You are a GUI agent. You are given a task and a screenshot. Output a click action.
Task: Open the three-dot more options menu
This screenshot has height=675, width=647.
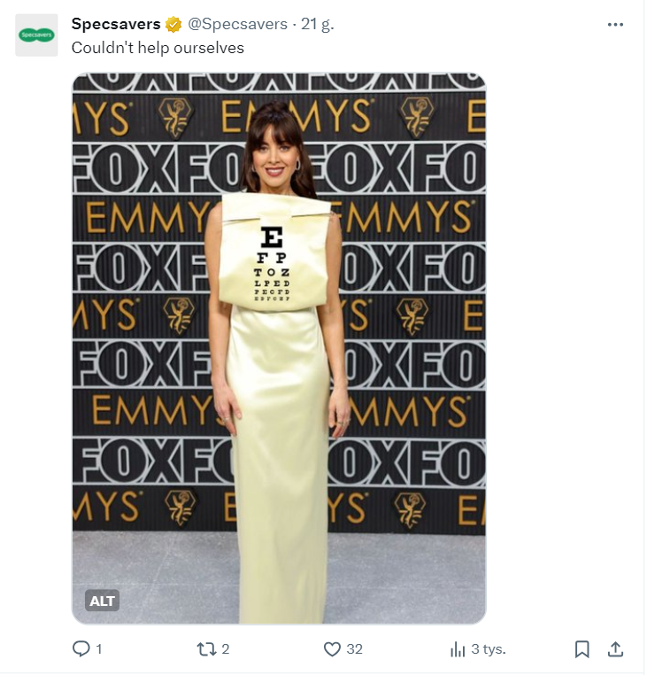[616, 25]
